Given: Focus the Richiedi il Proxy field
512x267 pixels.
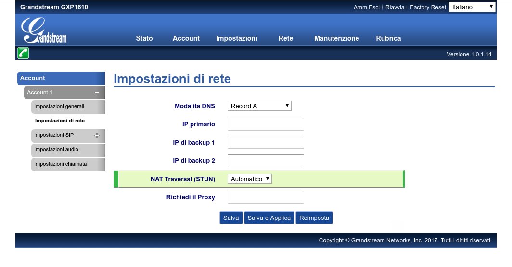Looking at the screenshot, I should [266, 197].
